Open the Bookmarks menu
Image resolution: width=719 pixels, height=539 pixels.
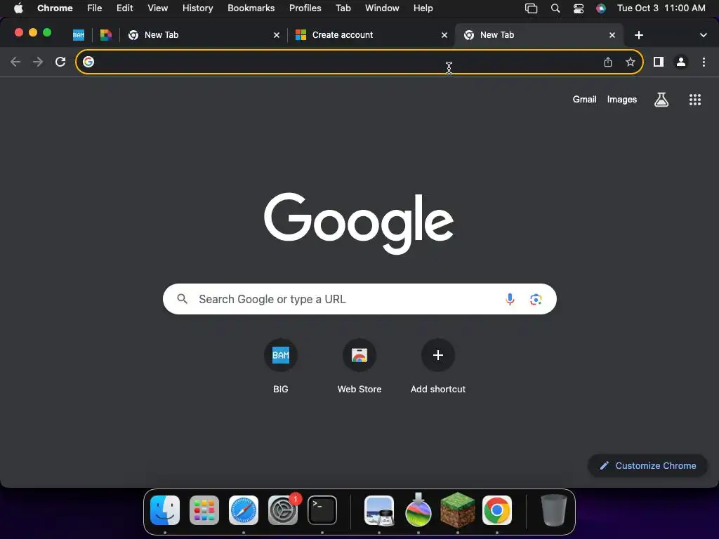251,8
